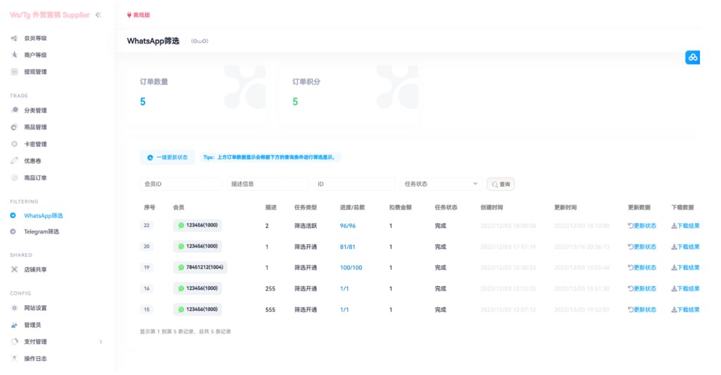Collapse the sidebar with double-chevron icon
This screenshot has width=721, height=375.
98,15
